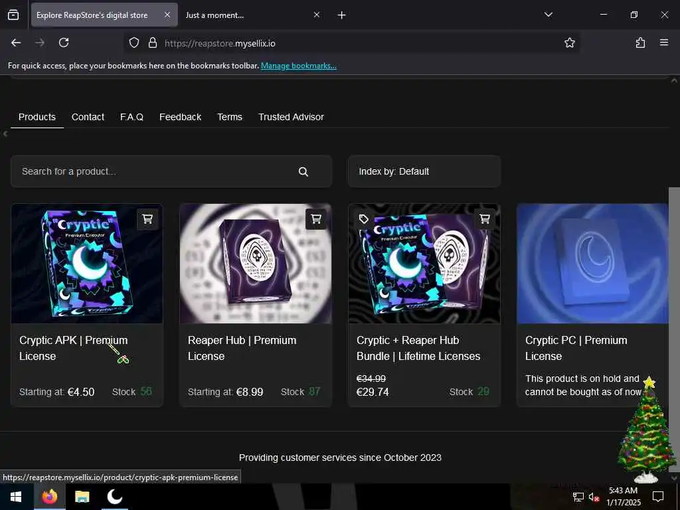680x510 pixels.
Task: View site security padlock information
Action: (x=153, y=43)
